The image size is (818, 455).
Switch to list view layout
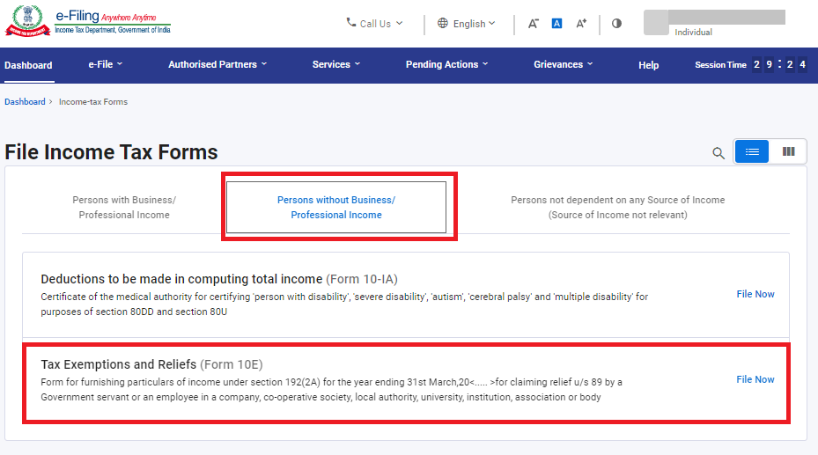[x=752, y=151]
